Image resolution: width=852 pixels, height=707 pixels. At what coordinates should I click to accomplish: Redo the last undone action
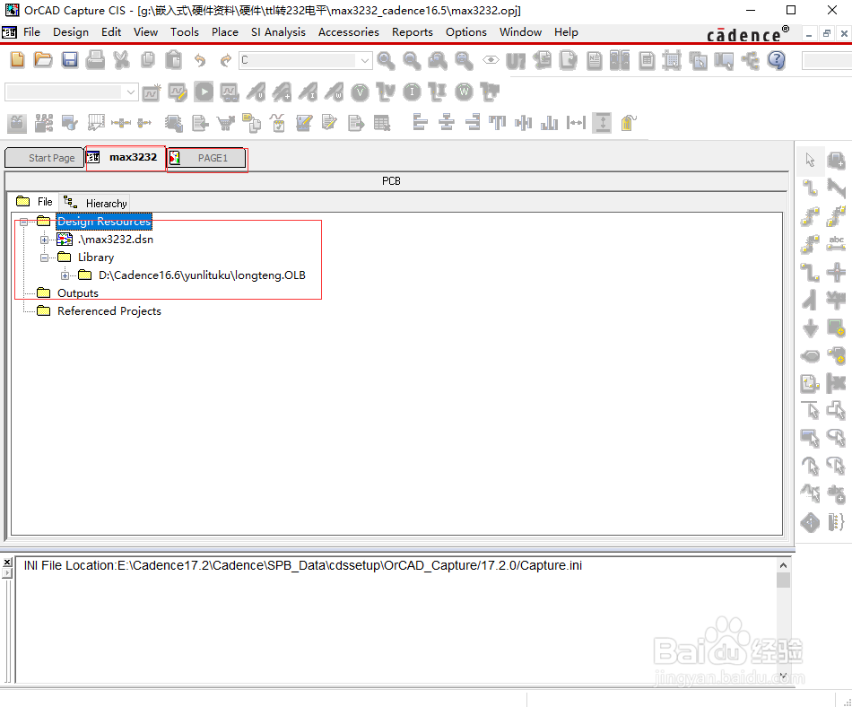click(225, 60)
